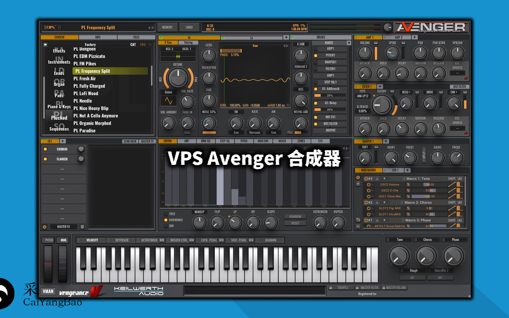Toggle the PITCH1 route checkbox
The width and height of the screenshot is (509, 318).
315,55
